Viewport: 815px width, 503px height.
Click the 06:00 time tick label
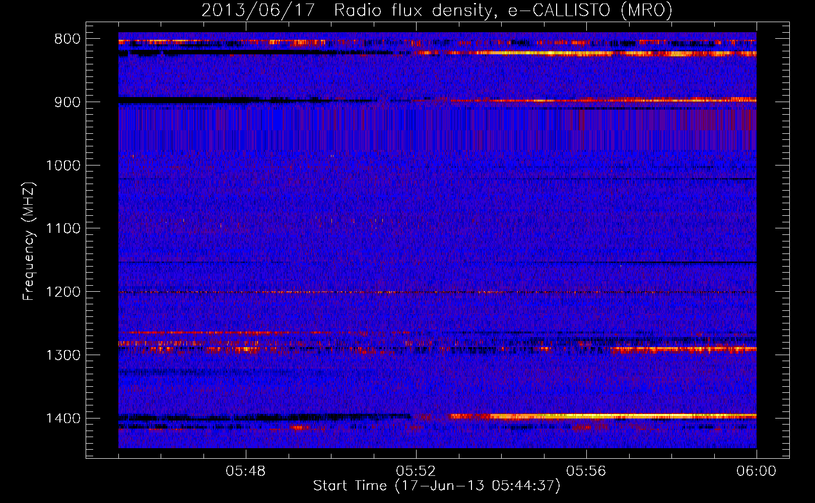756,471
